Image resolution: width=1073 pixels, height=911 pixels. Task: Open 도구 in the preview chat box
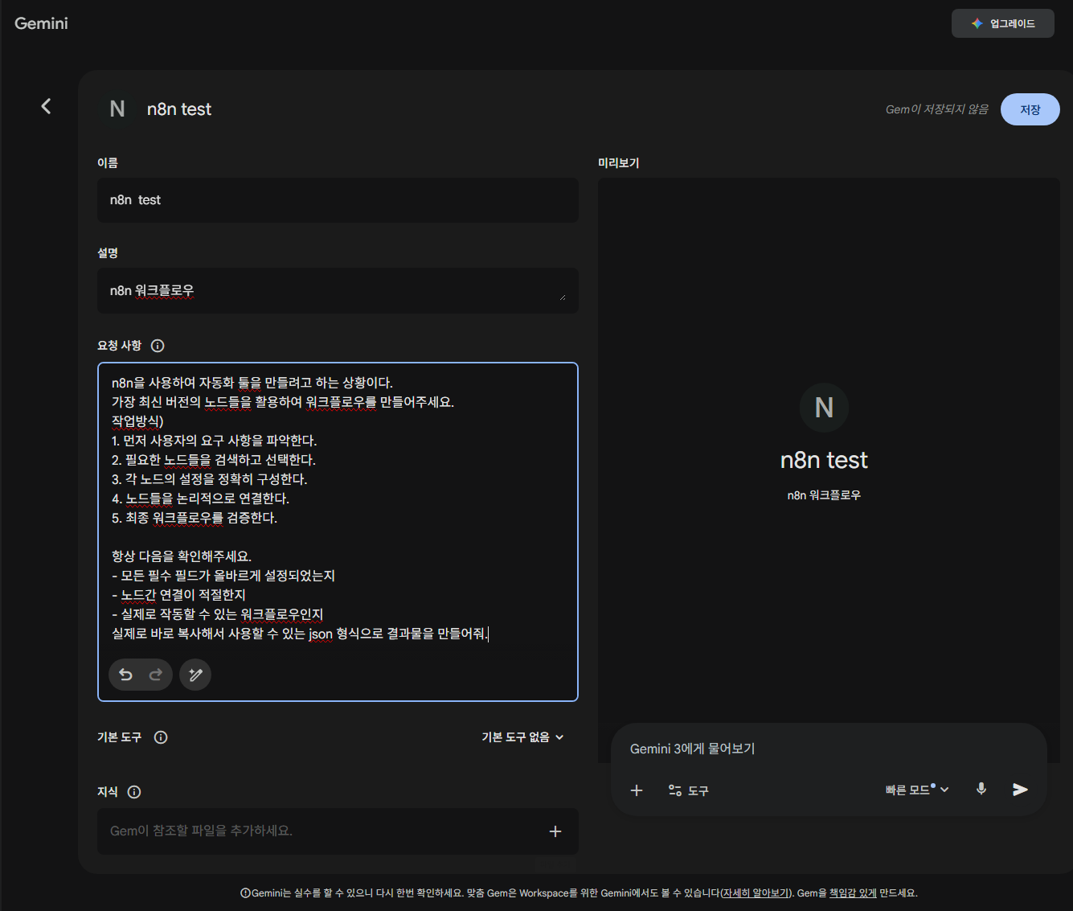[x=689, y=791]
